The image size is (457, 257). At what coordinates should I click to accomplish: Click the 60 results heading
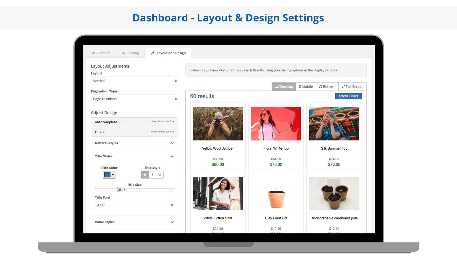tap(202, 96)
